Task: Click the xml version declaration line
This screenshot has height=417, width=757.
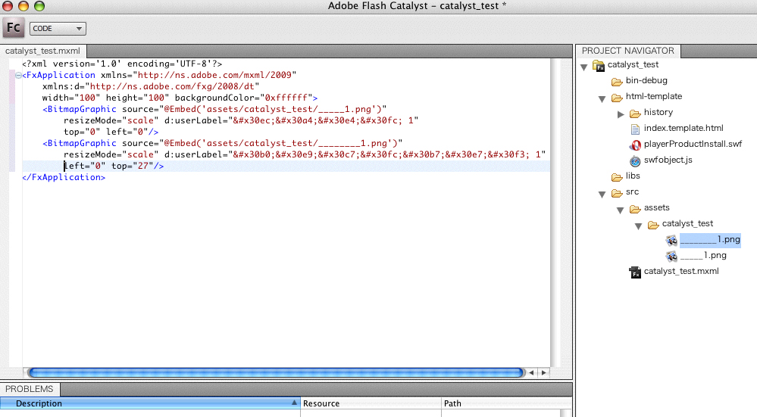Action: click(x=122, y=64)
